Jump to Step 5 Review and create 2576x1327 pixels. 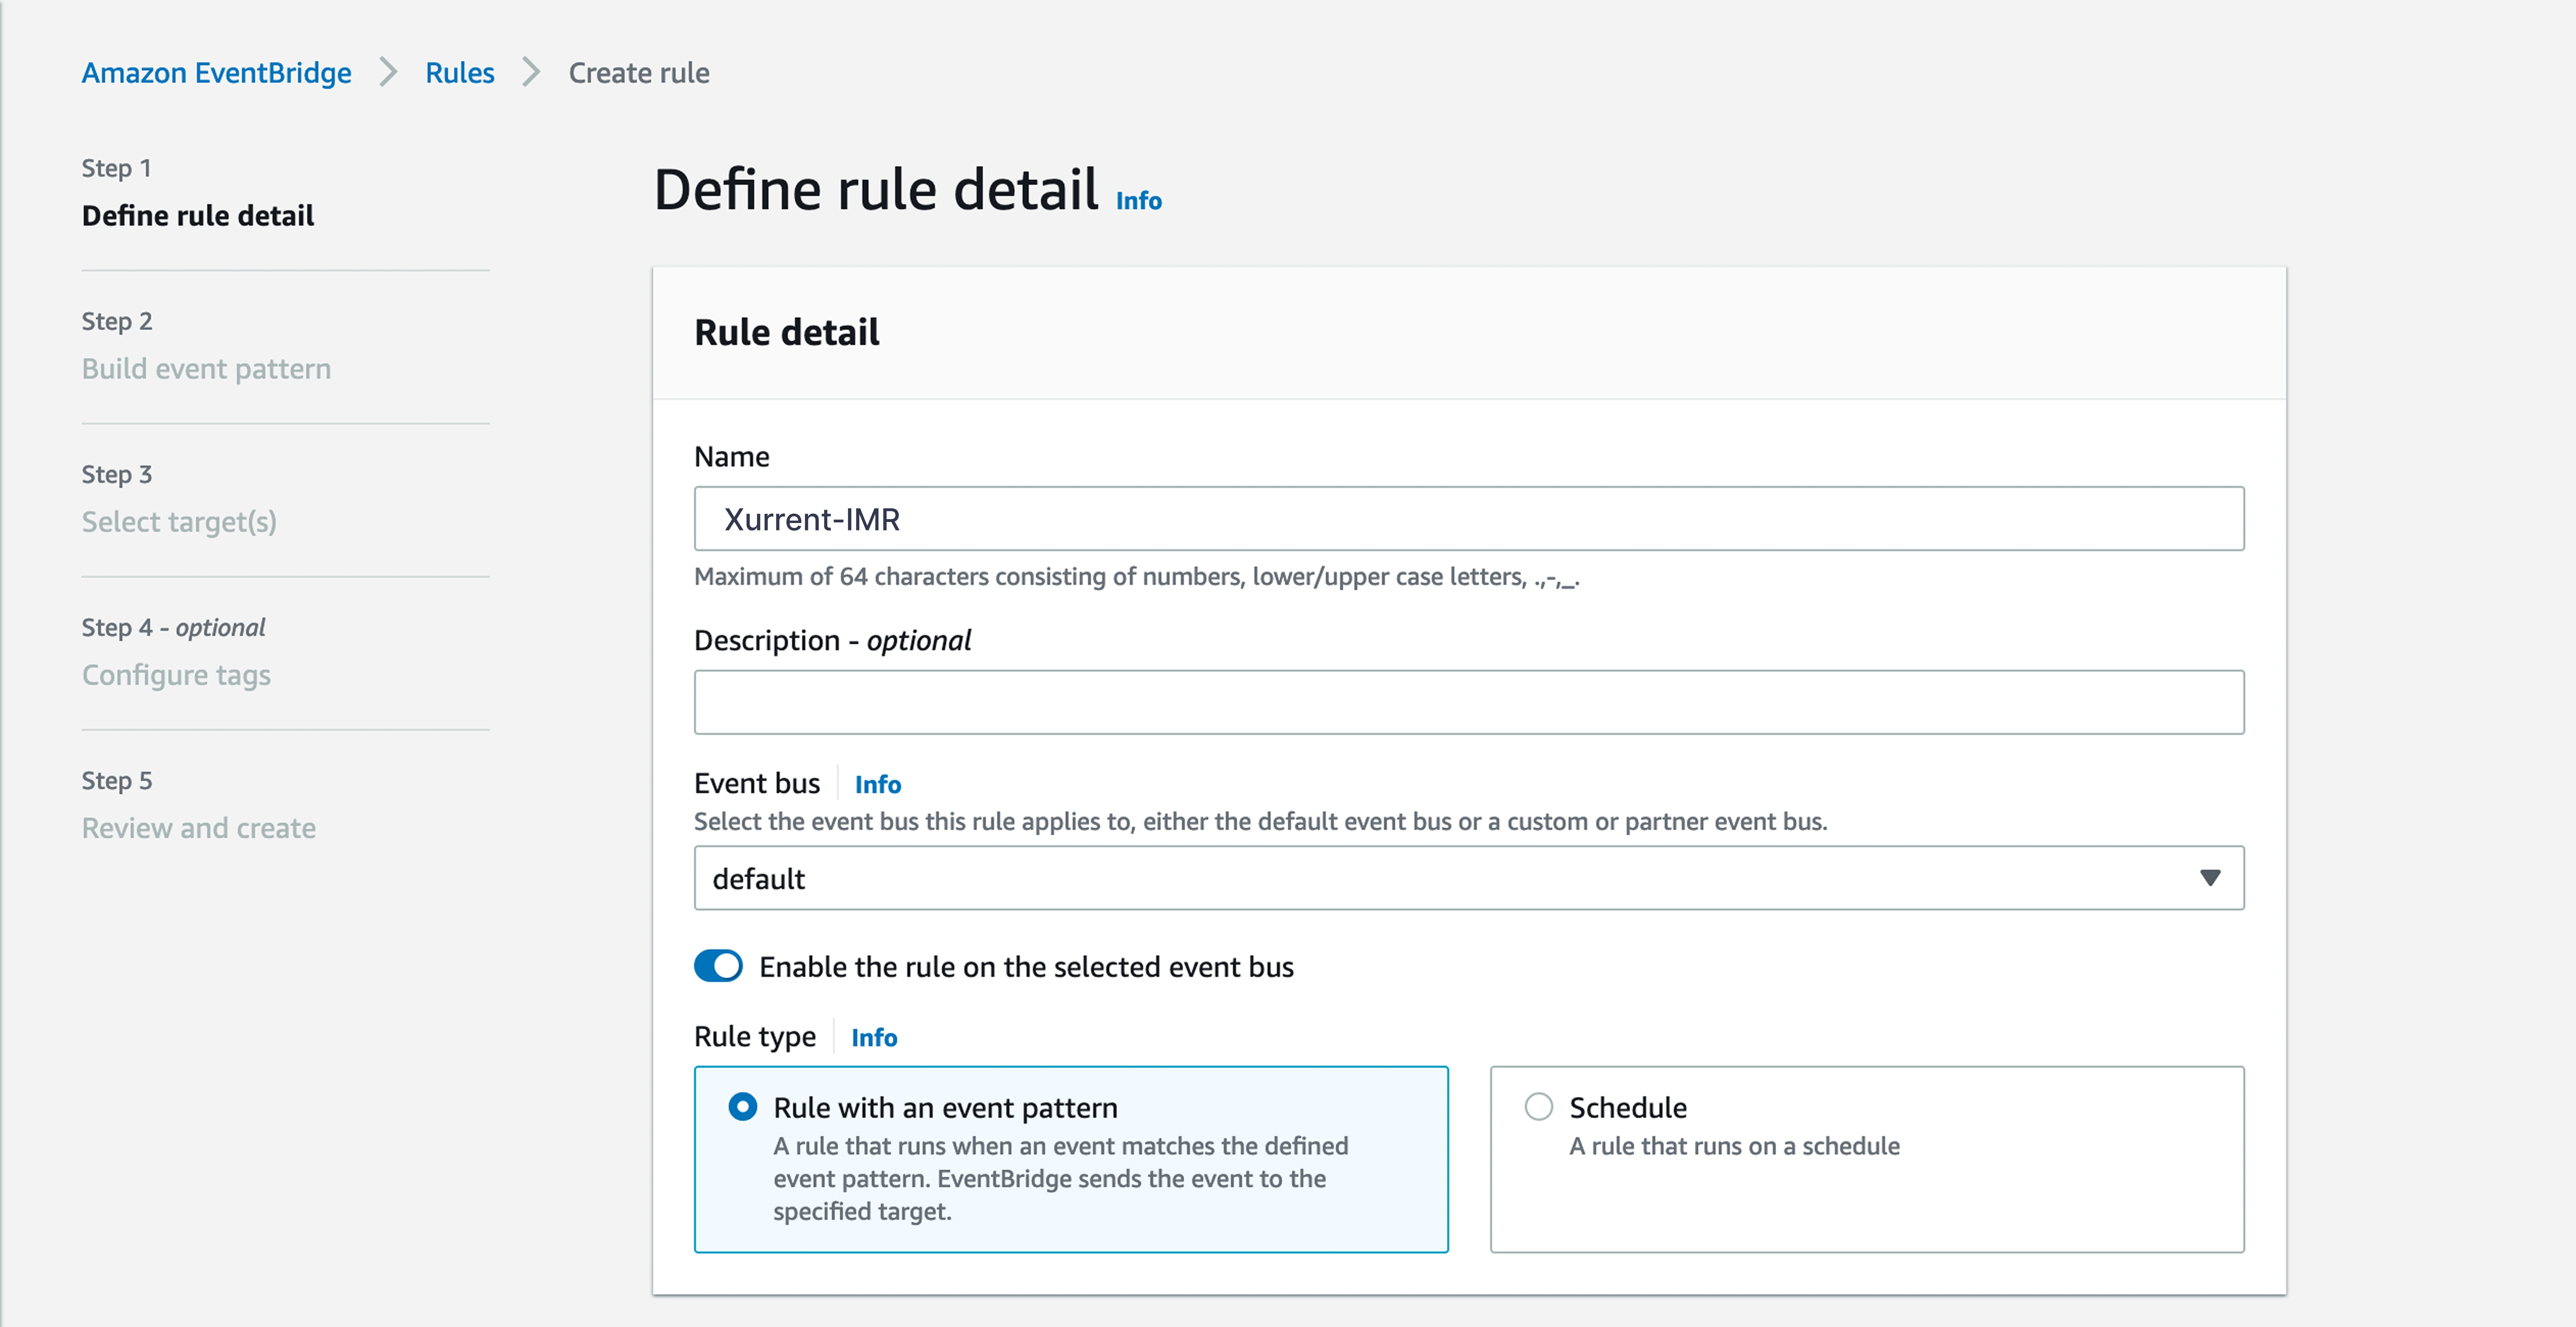(198, 828)
